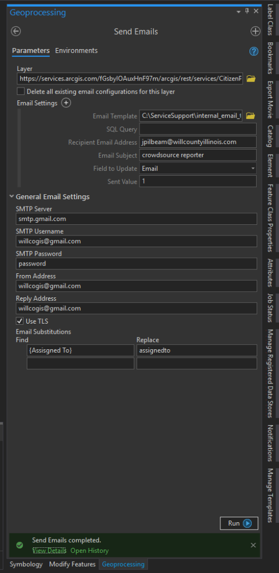Open the Symbology pane tab
This screenshot has height=573, width=279.
[26, 564]
